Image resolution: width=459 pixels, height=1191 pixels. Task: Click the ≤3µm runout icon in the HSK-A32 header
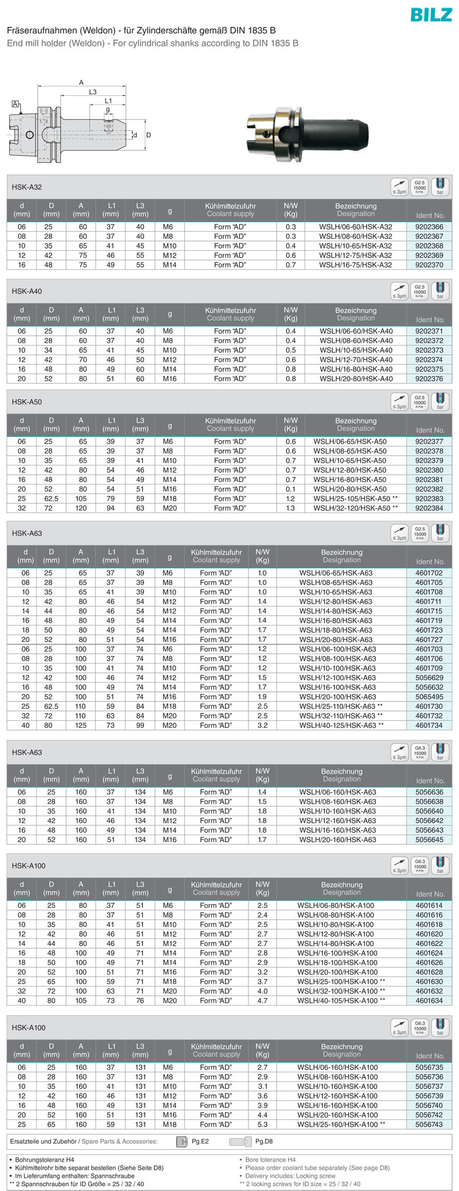click(x=399, y=187)
